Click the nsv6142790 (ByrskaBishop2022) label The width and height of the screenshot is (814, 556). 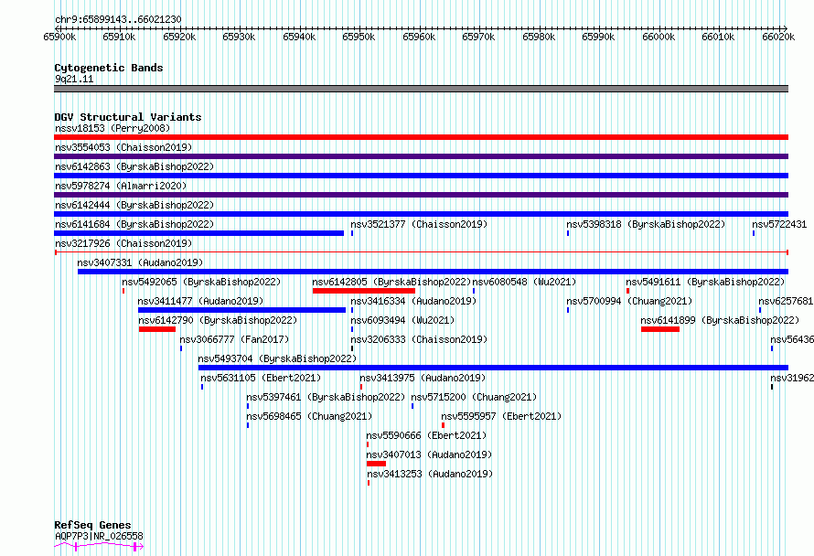click(x=218, y=320)
